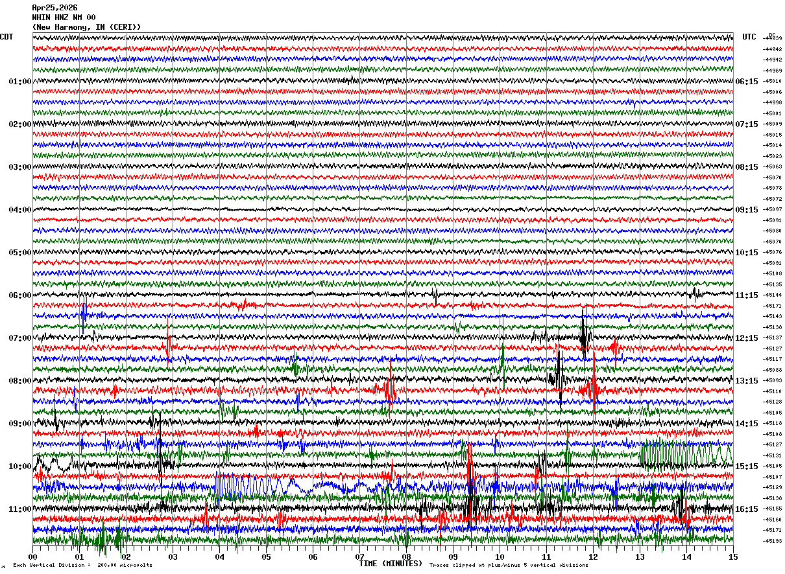Select the '05:00' CDT time label
The height and width of the screenshot is (574, 785).
pos(20,253)
